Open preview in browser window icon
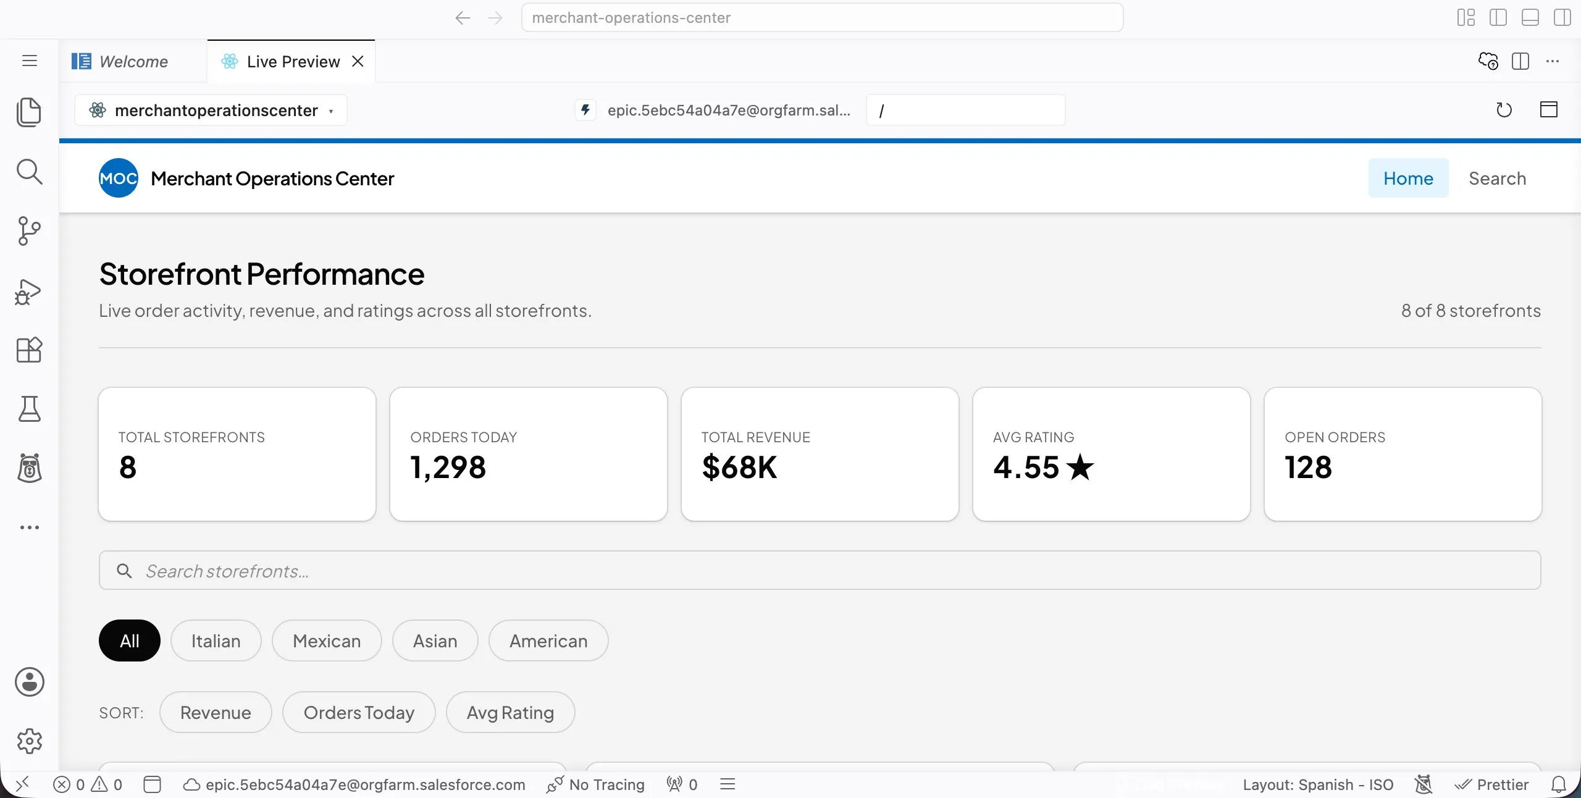Viewport: 1581px width, 798px height. [x=1548, y=110]
